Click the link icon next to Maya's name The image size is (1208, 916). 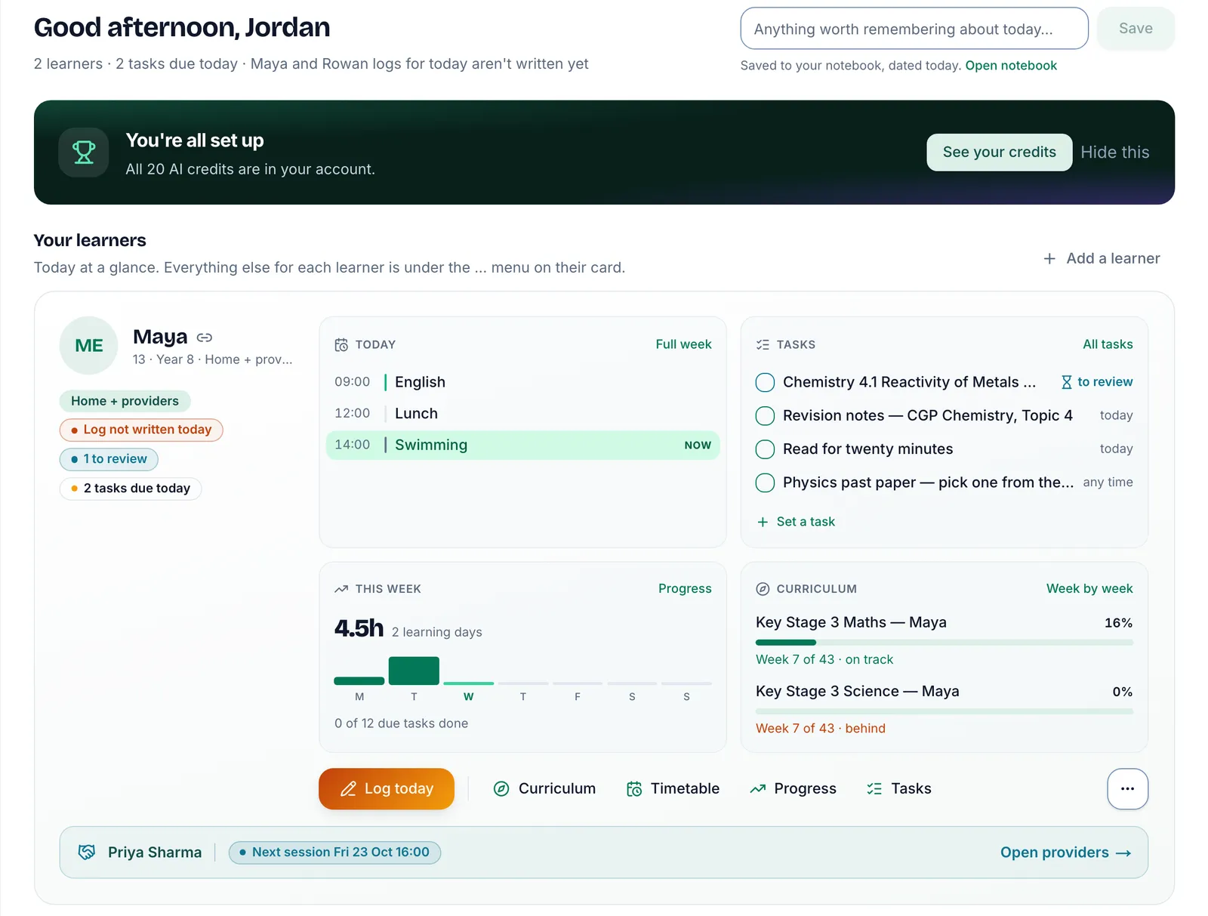coord(205,338)
